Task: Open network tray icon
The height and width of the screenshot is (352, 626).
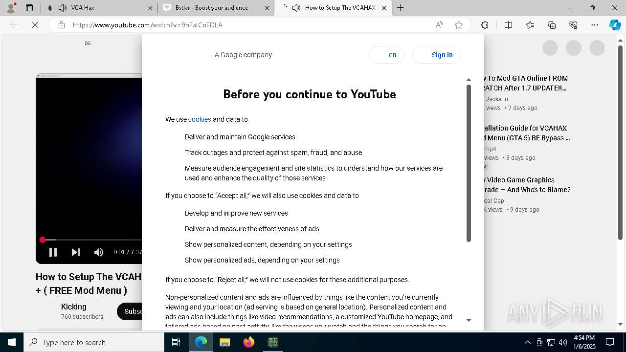Action: (551, 342)
